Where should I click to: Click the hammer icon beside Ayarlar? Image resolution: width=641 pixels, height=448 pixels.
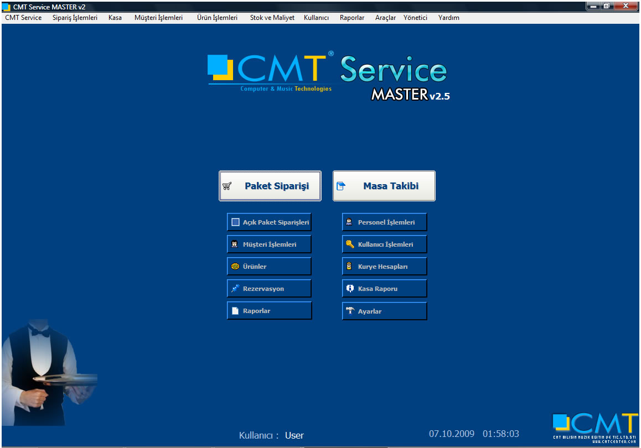point(350,311)
